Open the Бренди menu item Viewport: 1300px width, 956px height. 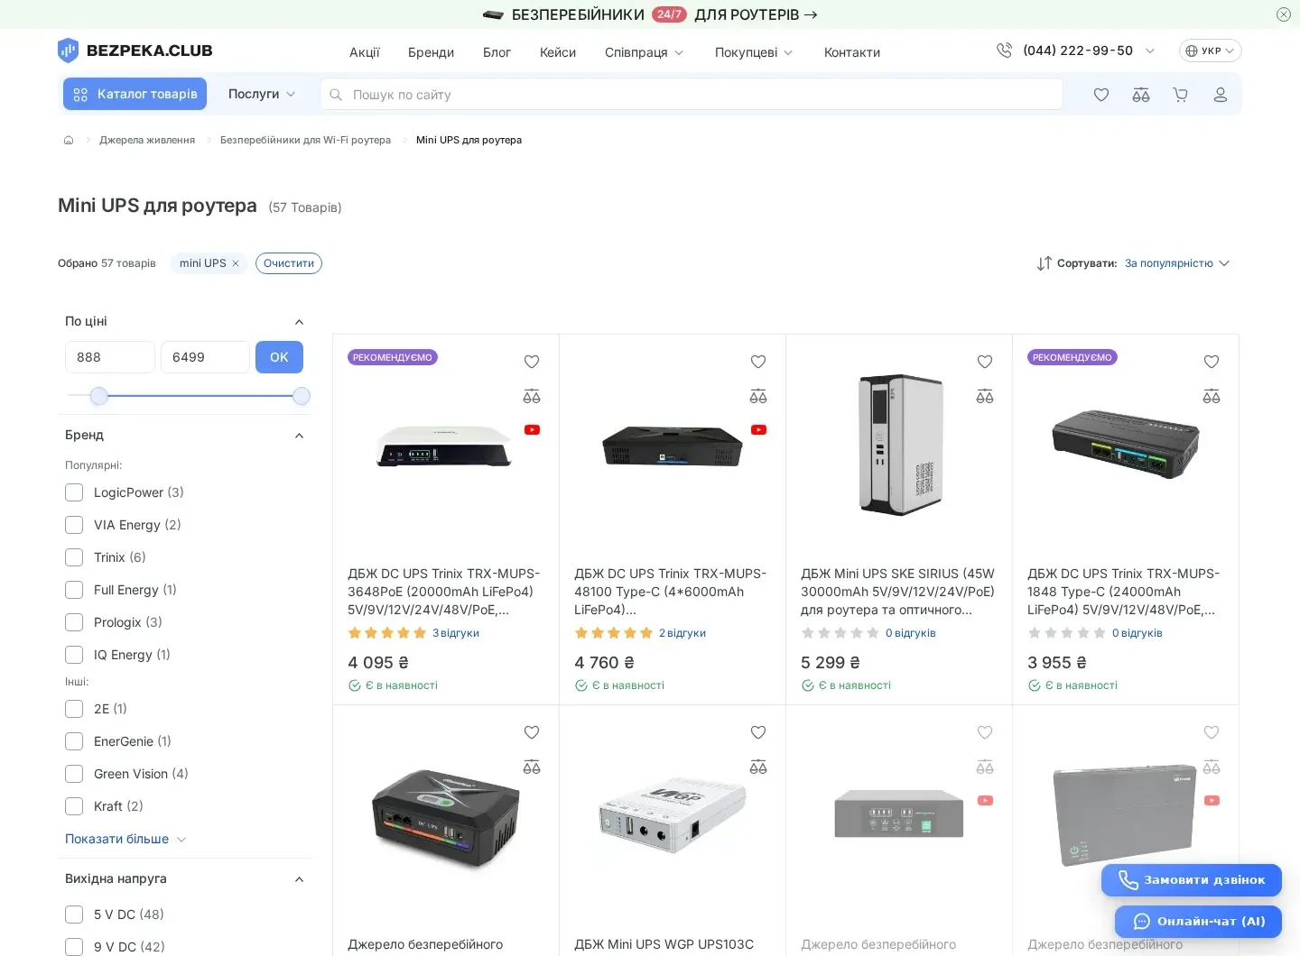pos(431,52)
